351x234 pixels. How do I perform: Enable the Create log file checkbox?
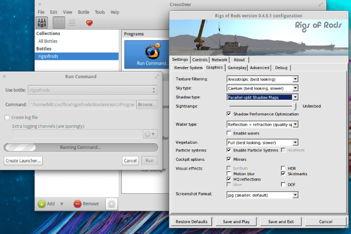pyautogui.click(x=7, y=118)
